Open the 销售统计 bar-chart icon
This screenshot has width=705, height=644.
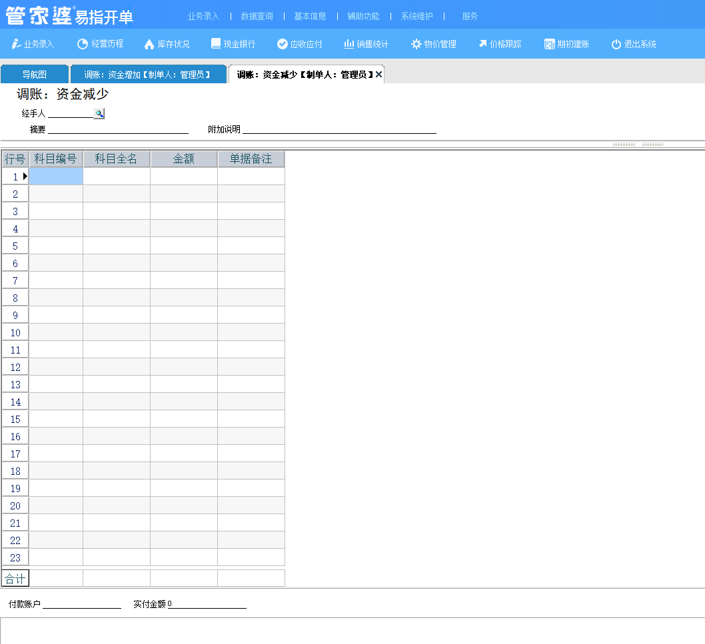[x=349, y=43]
